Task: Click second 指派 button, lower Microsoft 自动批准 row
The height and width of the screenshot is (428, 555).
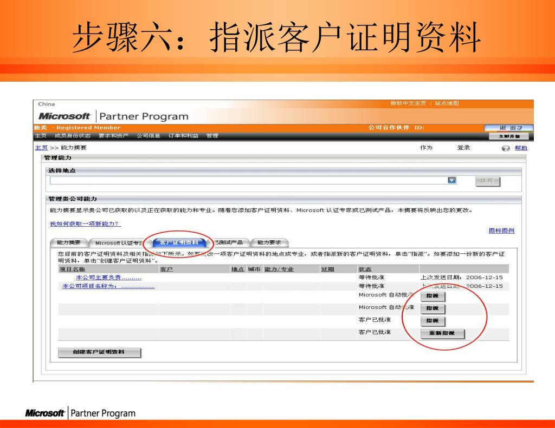Action: click(x=433, y=308)
